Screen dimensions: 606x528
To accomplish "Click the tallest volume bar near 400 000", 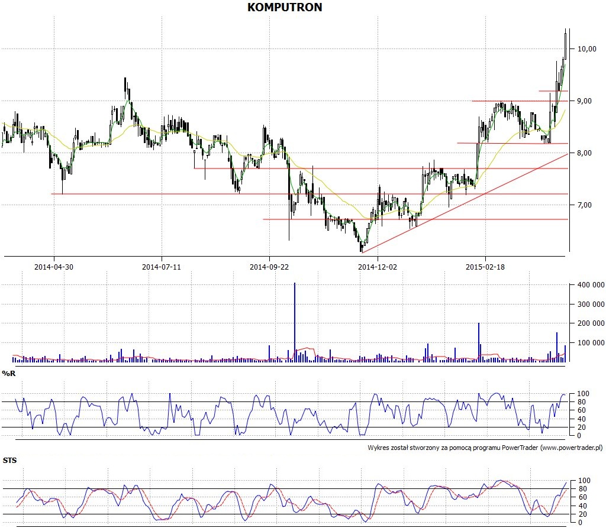I will 295,322.
